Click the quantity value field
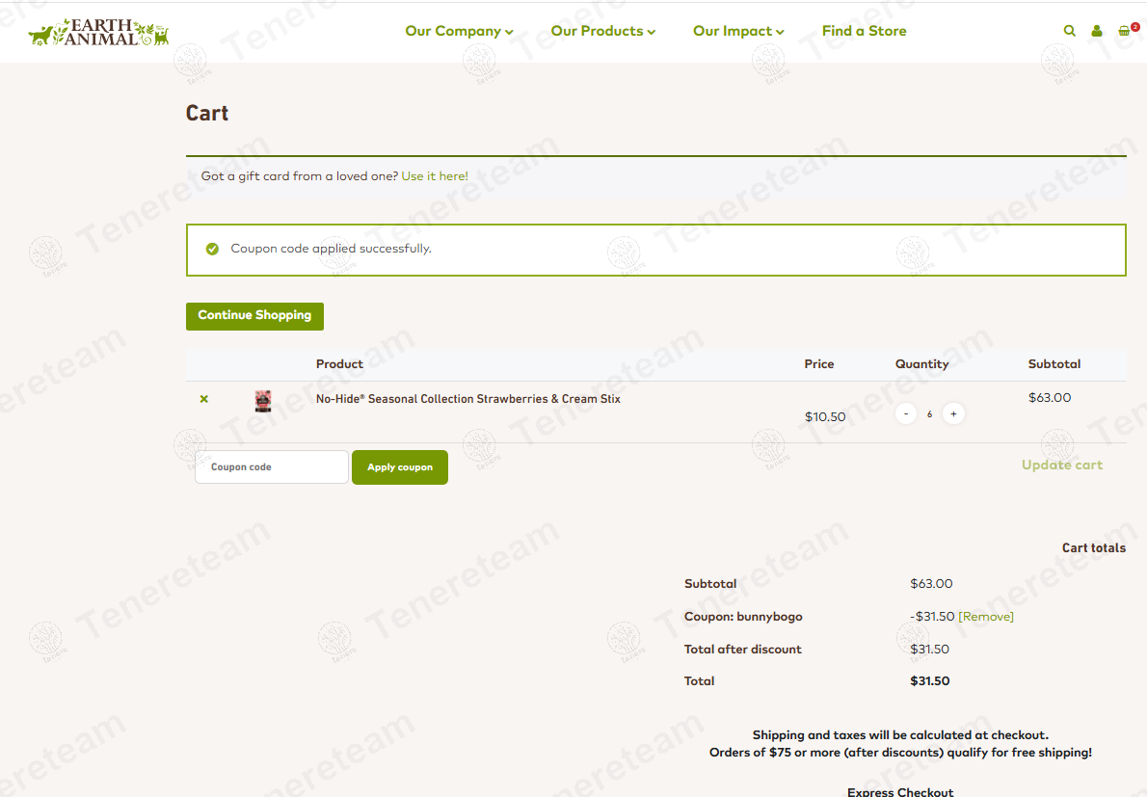1147x797 pixels. click(x=930, y=413)
